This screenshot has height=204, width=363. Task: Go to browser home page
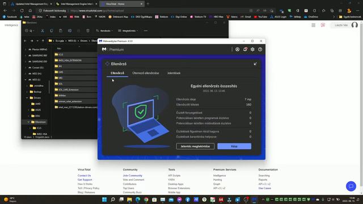click(30, 10)
